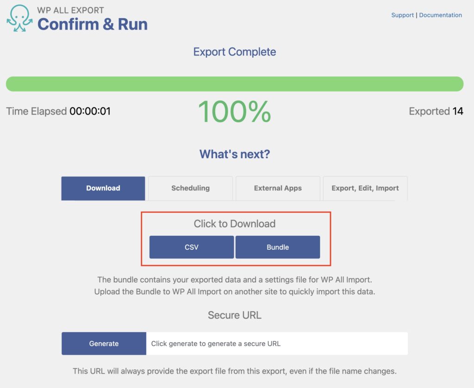Switch to the Scheduling tab
Screen dimensions: 474x388
[x=190, y=188]
